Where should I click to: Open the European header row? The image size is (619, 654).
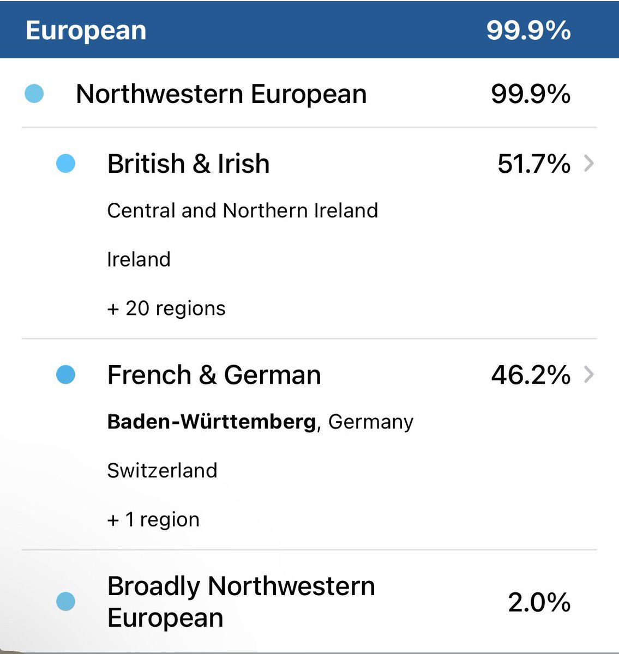pyautogui.click(x=309, y=29)
